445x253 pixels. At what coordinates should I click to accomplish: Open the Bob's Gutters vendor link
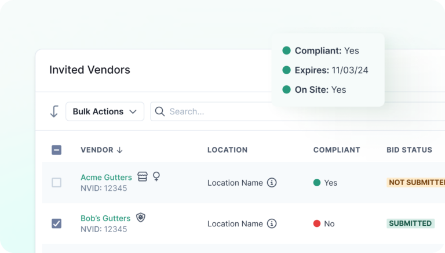tap(105, 218)
